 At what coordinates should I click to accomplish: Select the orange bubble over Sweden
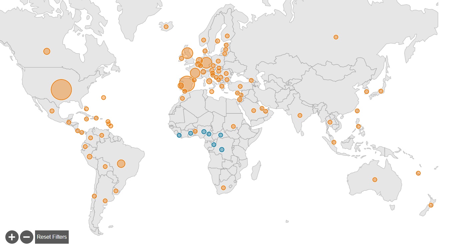[x=217, y=41]
